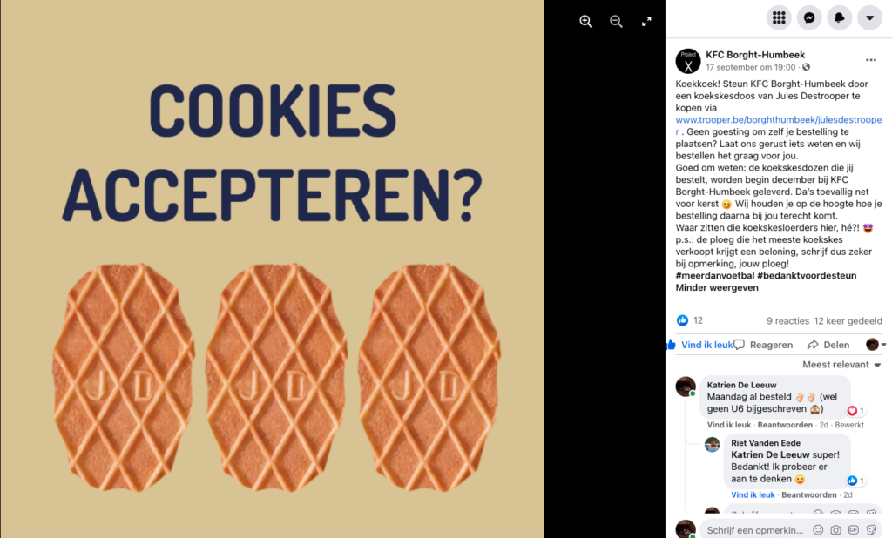
Task: Open the account dropdown arrow
Action: [x=869, y=17]
